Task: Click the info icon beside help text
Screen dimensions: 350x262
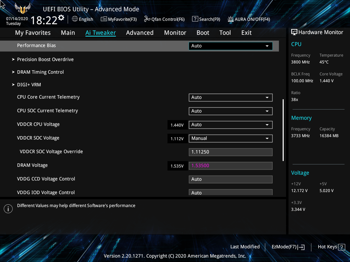Action: [x=8, y=209]
